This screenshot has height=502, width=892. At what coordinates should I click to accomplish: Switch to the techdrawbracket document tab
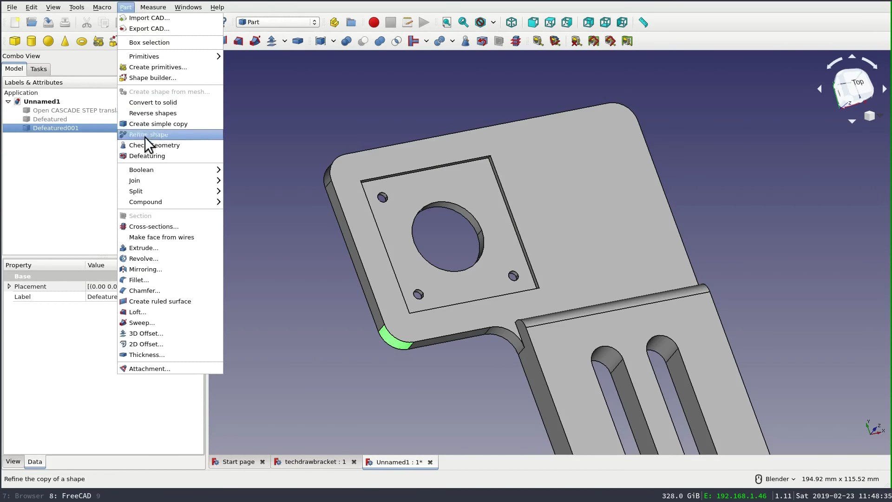point(315,462)
